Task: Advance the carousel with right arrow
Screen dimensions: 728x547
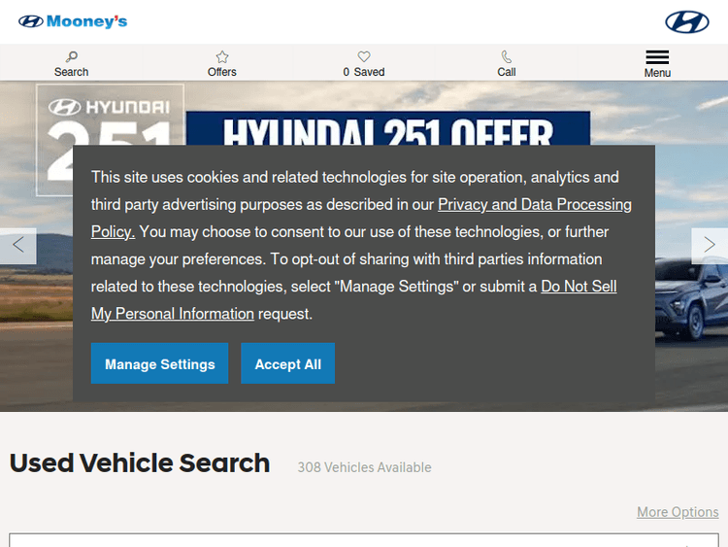Action: coord(710,246)
